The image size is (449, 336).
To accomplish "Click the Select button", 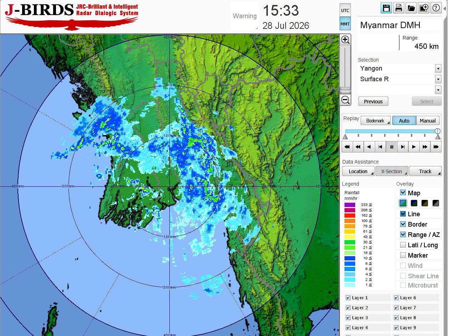I will coord(427,102).
